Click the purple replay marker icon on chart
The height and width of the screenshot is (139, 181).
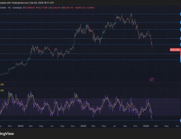(x=152, y=79)
